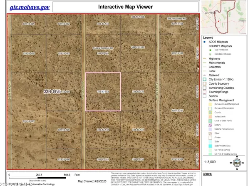This screenshot has height=186, width=248.
Task: Click the Local or State Parks swatch
Action: tap(210, 121)
